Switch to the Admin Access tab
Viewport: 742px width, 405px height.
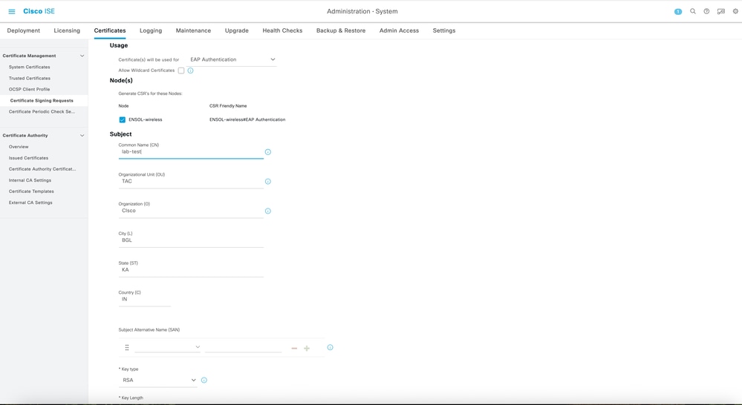pyautogui.click(x=399, y=30)
